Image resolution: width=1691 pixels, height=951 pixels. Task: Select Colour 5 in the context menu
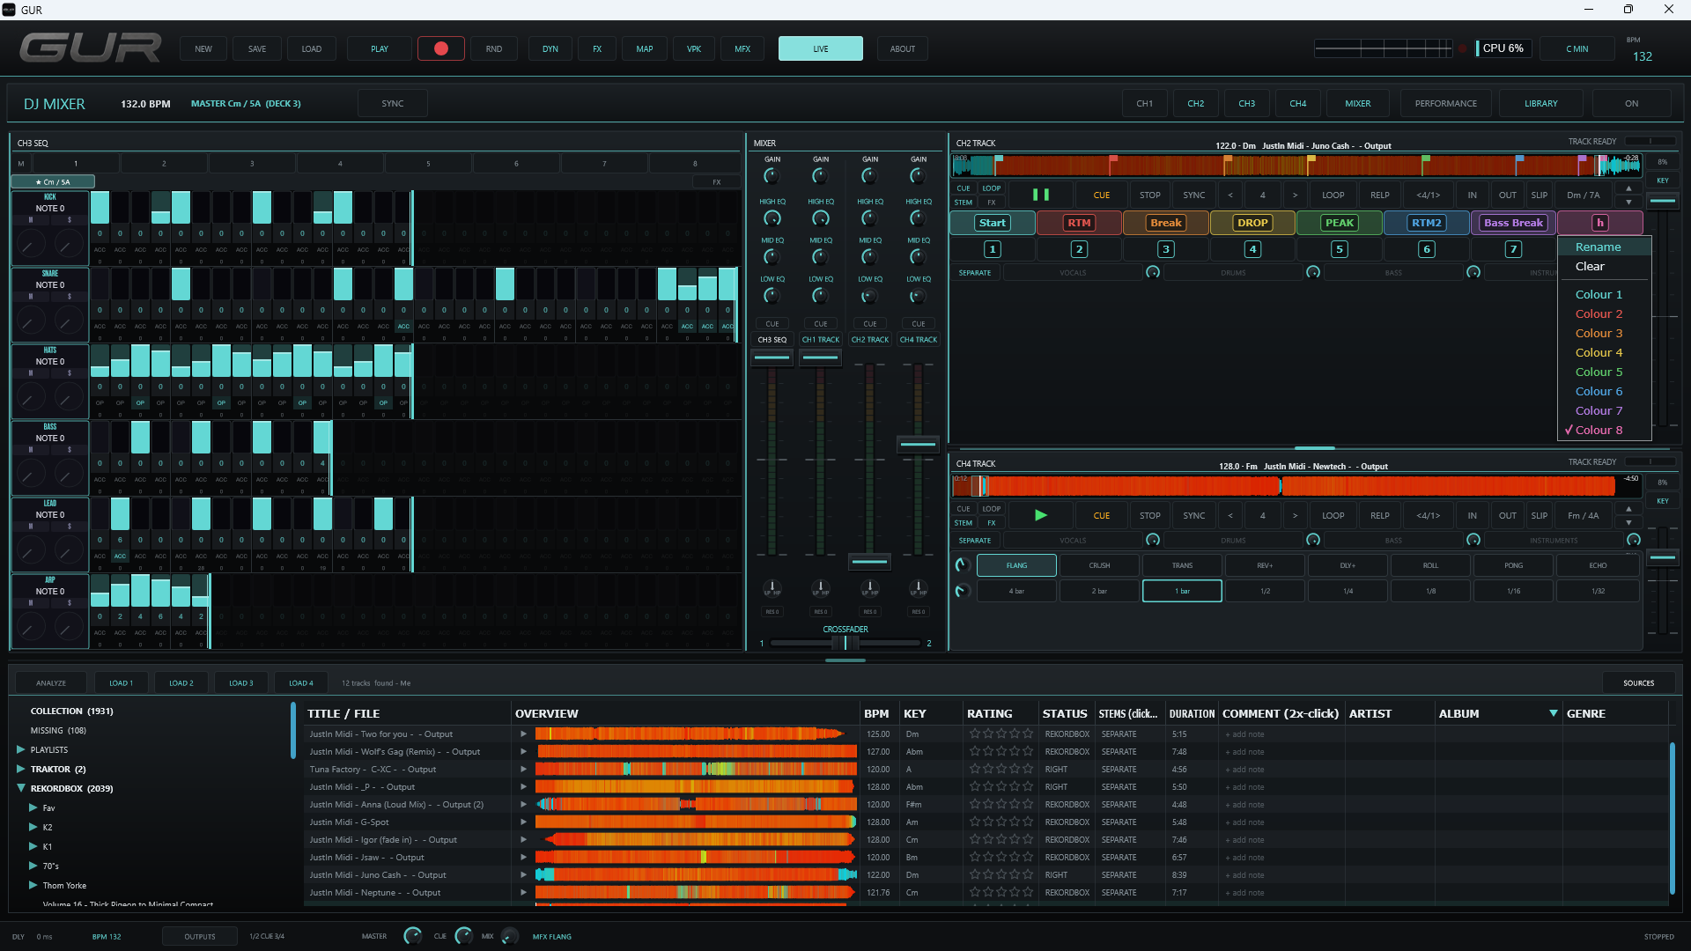[x=1603, y=372]
